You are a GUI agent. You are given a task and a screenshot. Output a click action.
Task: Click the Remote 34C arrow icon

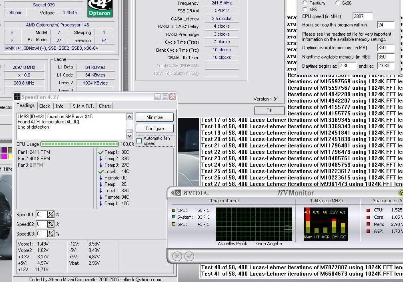tap(101, 197)
